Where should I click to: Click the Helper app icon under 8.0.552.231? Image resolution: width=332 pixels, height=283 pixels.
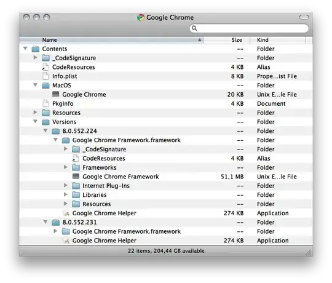coord(66,241)
